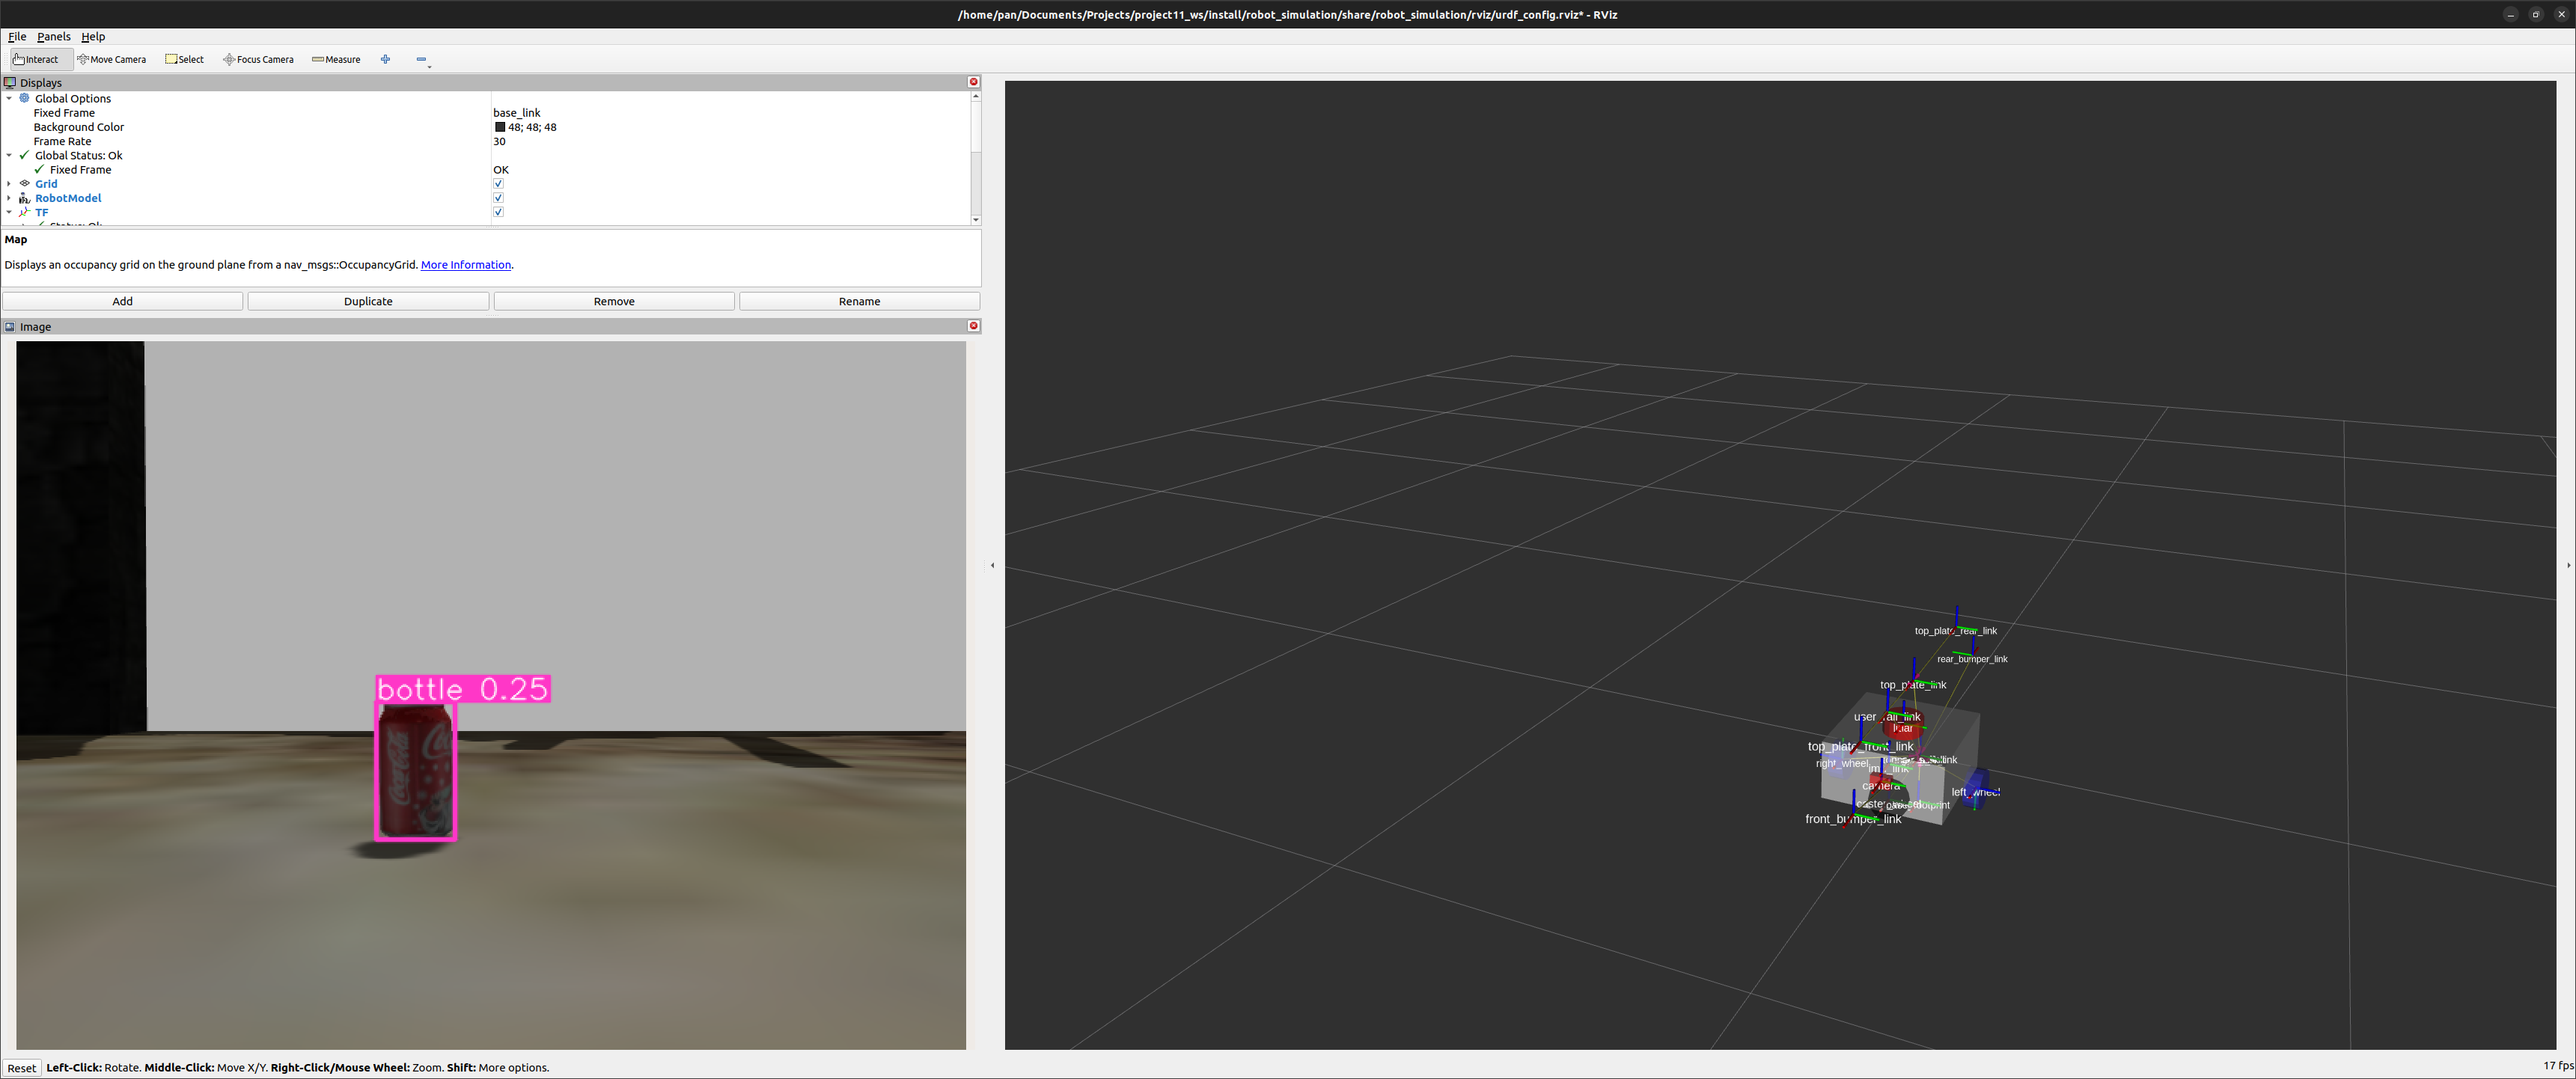The width and height of the screenshot is (2576, 1079).
Task: Click the top_plate_front_link frame label
Action: 1860,746
